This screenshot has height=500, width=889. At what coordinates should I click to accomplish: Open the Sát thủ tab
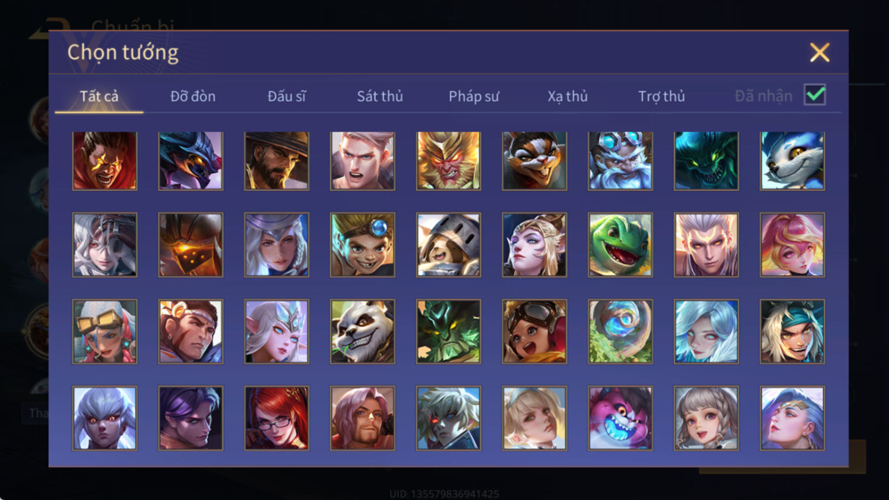380,96
